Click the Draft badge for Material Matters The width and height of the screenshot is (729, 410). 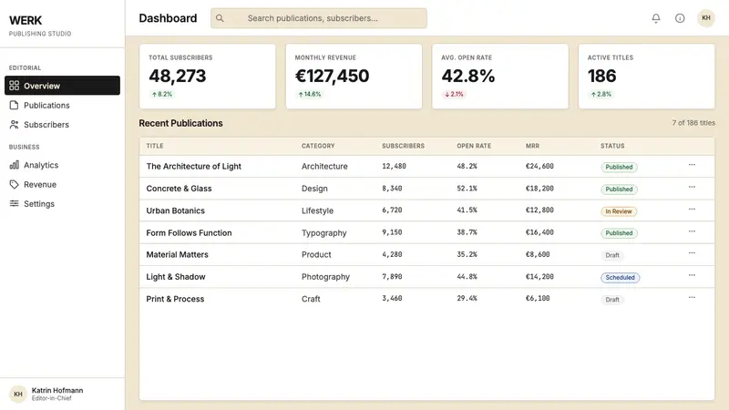(612, 255)
